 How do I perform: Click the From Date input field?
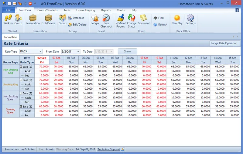[x=69, y=51]
